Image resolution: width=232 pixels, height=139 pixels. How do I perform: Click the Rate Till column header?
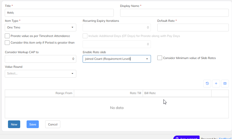108,93
